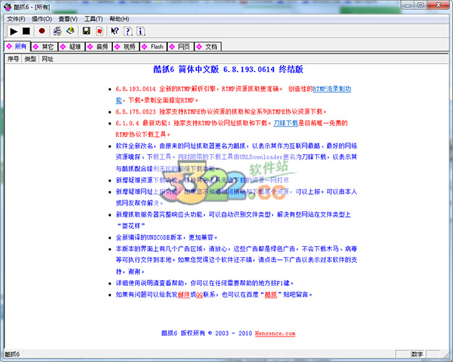Click the red-X Delete document icon

tap(99, 31)
